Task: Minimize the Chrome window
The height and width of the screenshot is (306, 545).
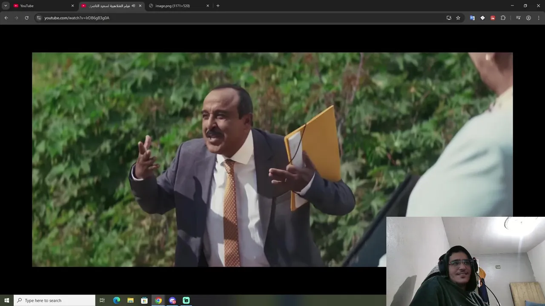Action: (512, 6)
